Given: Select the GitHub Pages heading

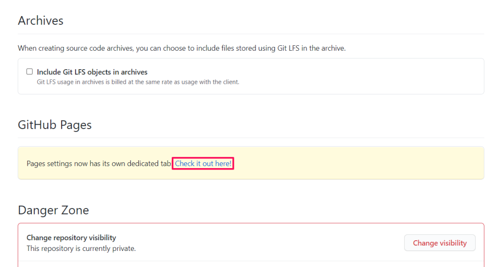Looking at the screenshot, I should [x=55, y=125].
